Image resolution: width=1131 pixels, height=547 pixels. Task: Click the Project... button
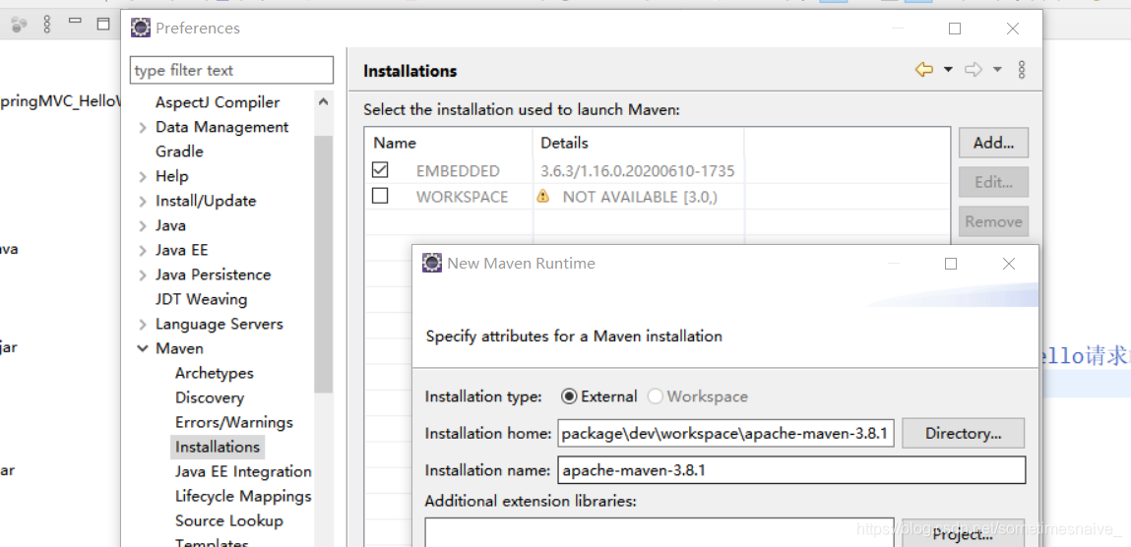pyautogui.click(x=963, y=534)
